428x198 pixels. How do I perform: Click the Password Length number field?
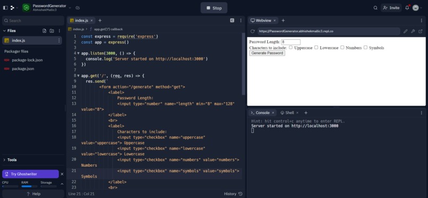290,42
